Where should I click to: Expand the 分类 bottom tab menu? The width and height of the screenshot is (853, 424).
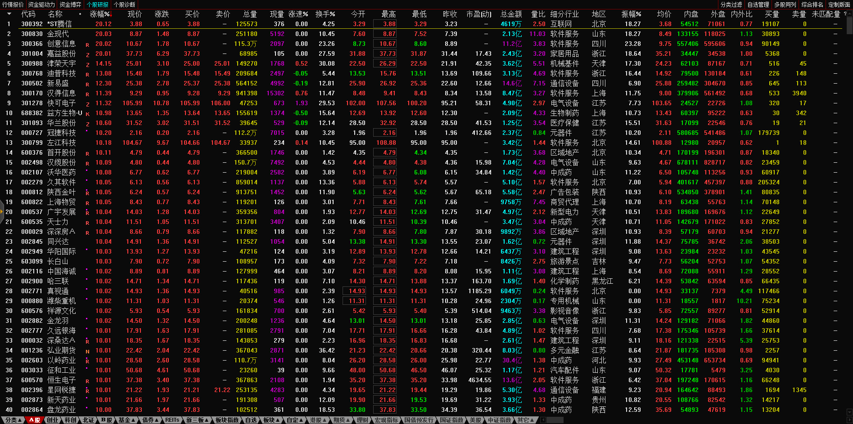pos(13,420)
